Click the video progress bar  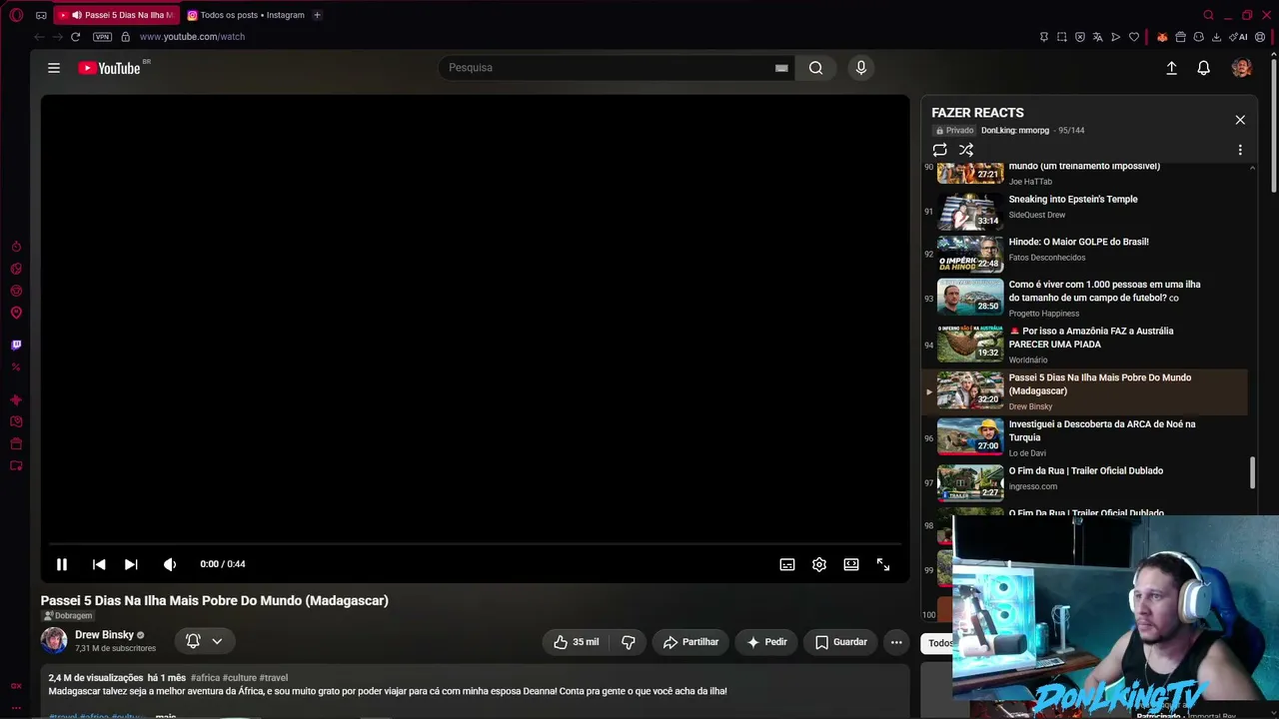pyautogui.click(x=476, y=544)
